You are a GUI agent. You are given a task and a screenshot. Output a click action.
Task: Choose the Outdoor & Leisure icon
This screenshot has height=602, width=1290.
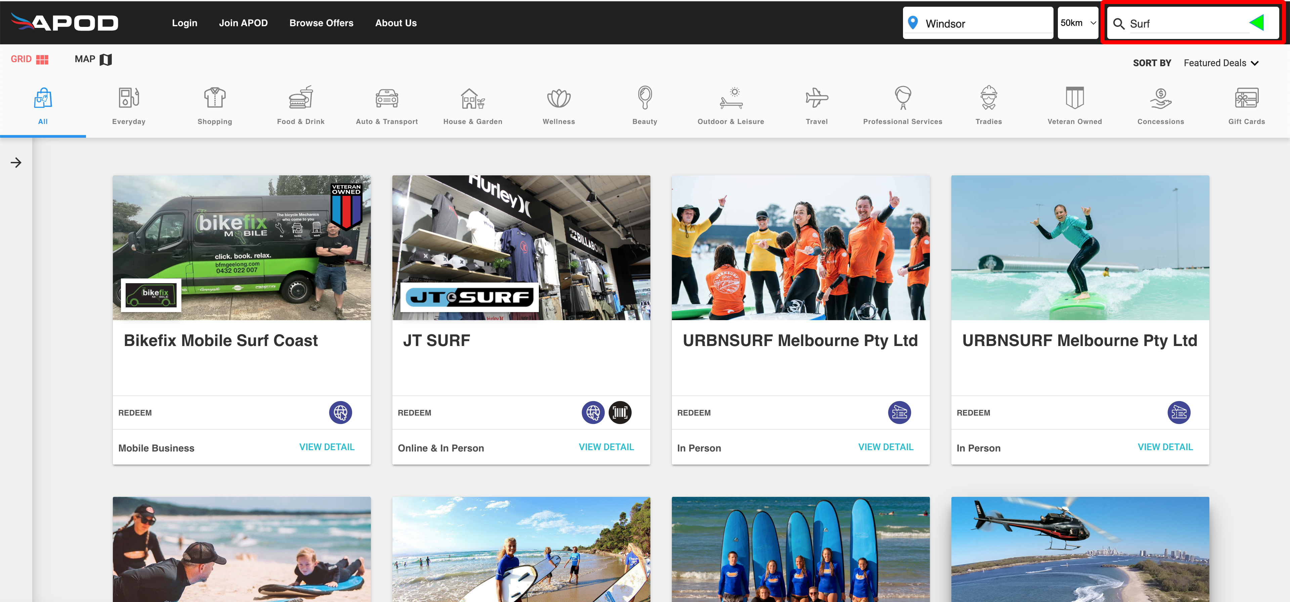[x=731, y=98]
